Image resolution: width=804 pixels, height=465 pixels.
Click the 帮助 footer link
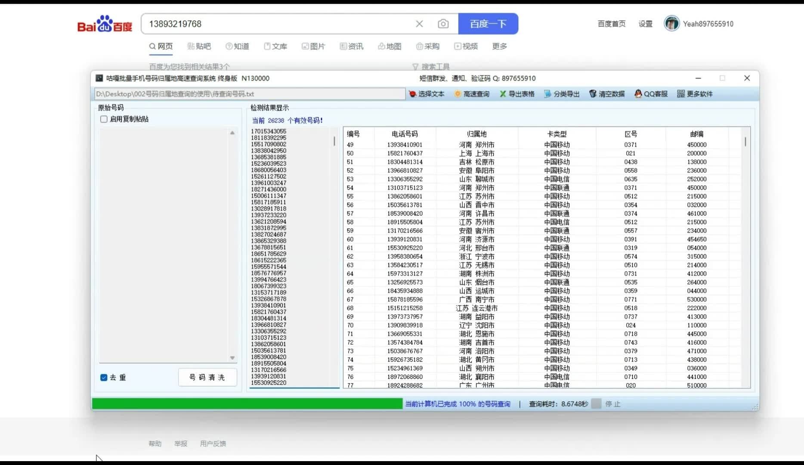point(155,443)
